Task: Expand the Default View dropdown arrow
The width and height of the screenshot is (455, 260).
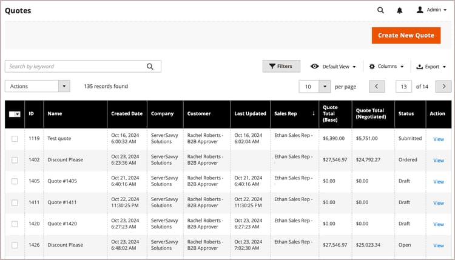Action: [x=354, y=67]
